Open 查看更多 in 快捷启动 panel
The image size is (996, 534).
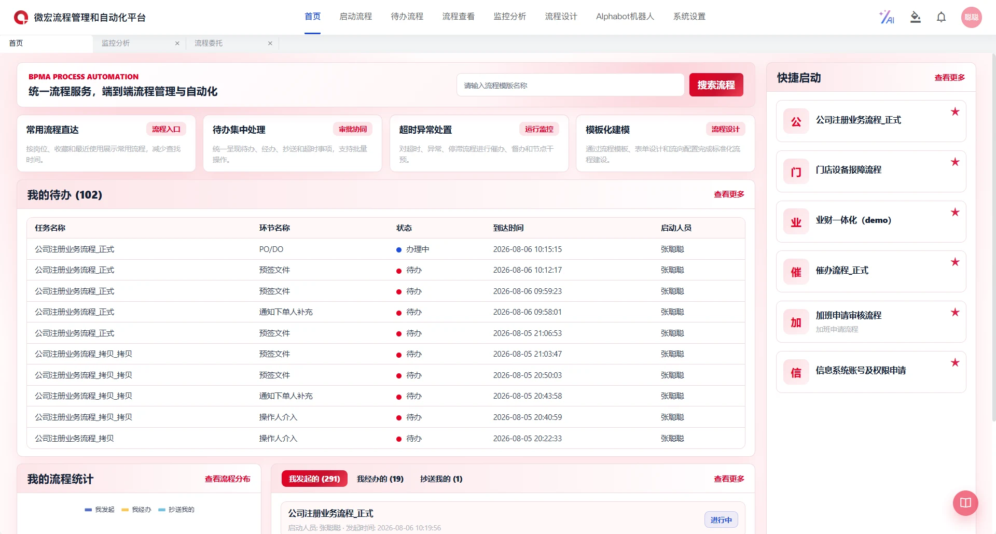click(x=949, y=78)
